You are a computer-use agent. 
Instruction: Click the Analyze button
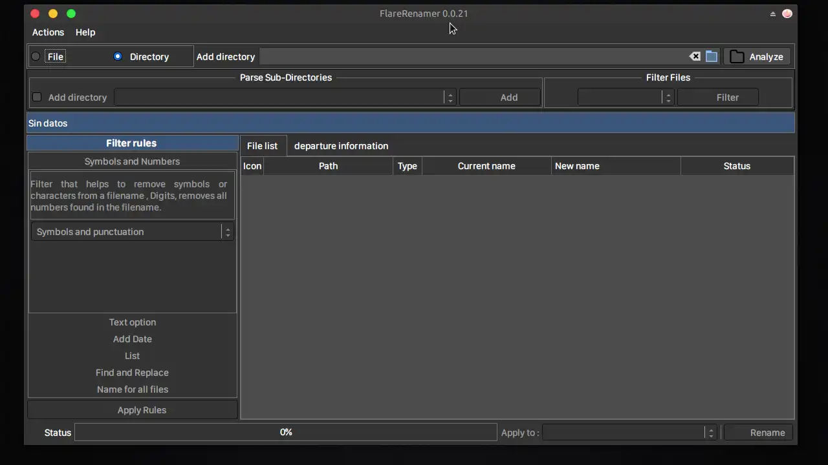coord(757,57)
